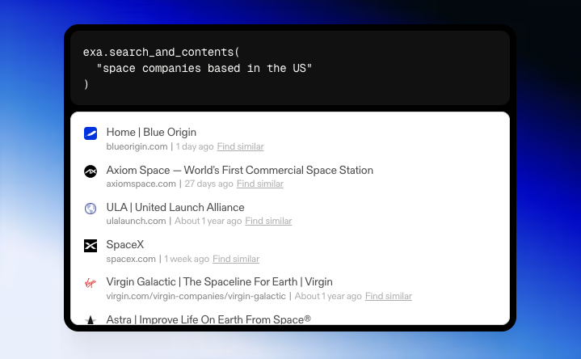Open ULA | United Launch Alliance result
The height and width of the screenshot is (359, 581).
(x=175, y=207)
